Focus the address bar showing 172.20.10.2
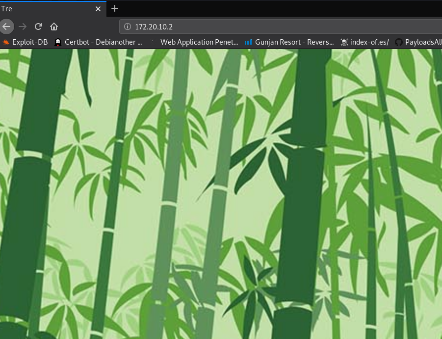The width and height of the screenshot is (442, 339). pos(281,26)
